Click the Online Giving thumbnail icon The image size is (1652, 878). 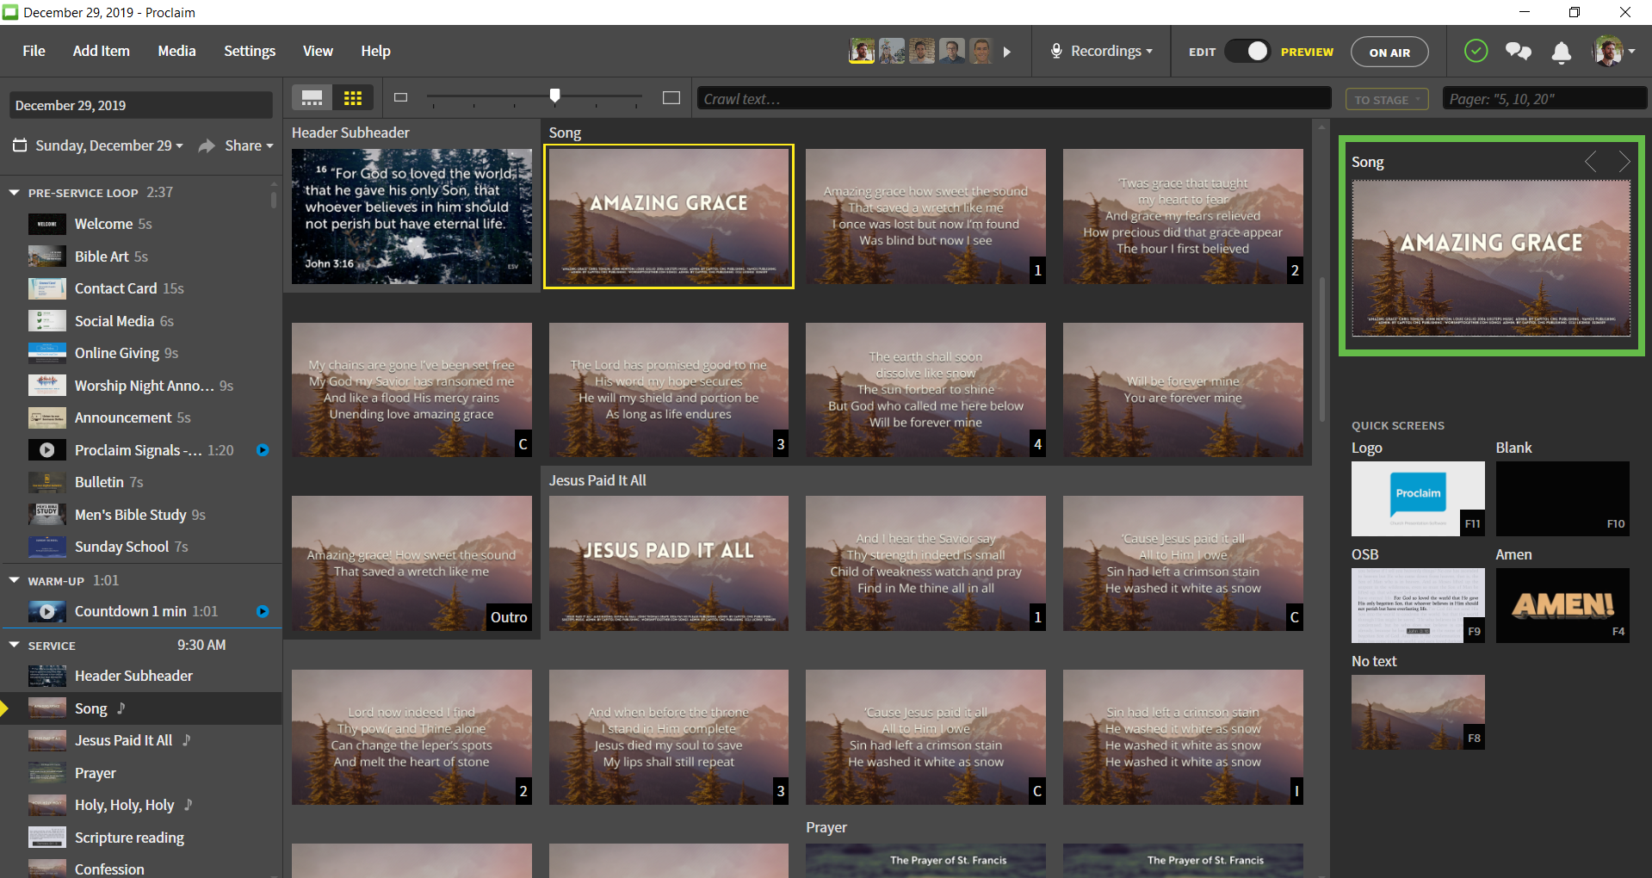coord(47,353)
